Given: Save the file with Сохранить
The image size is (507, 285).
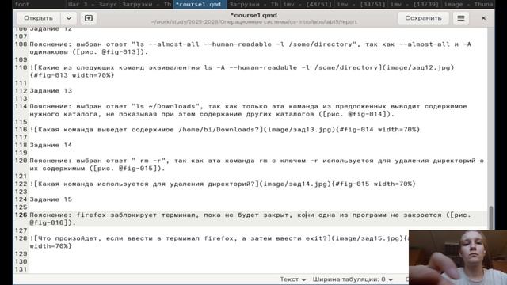Looking at the screenshot, I should click(x=423, y=18).
